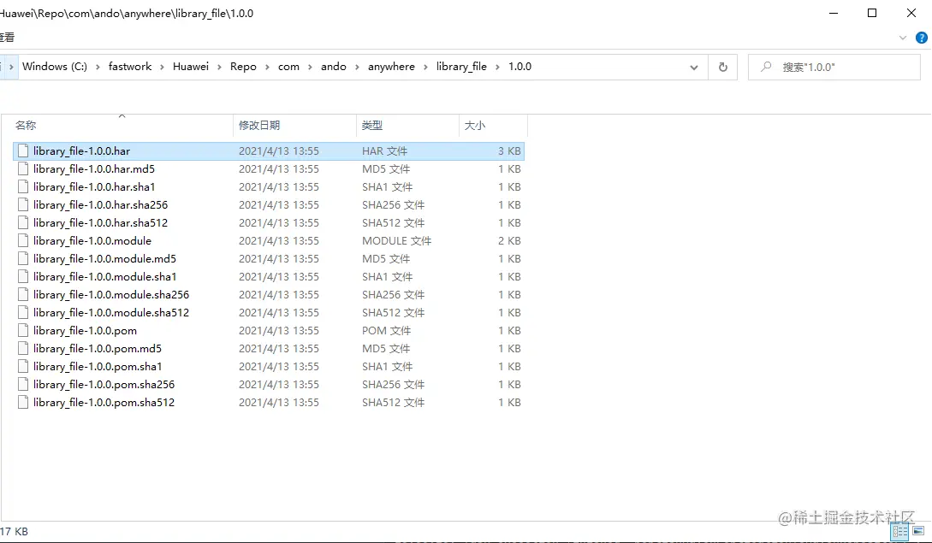
Task: Click the file icon of library_file-1.0.0.pom.sha256
Action: (x=23, y=385)
